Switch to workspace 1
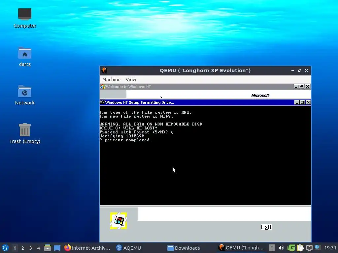The height and width of the screenshot is (253, 338). 15,248
